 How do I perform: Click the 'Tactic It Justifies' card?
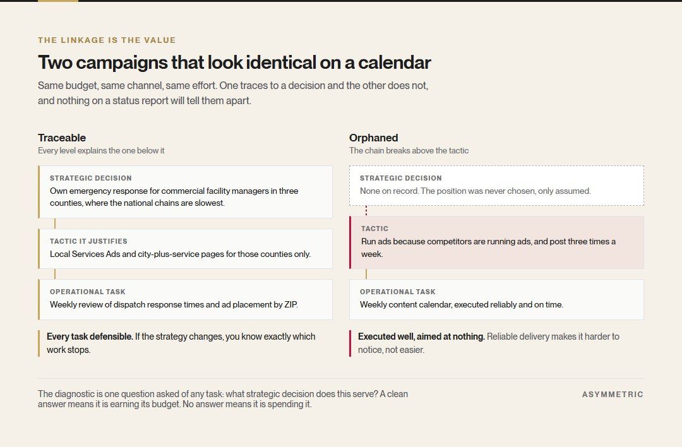[x=185, y=249]
